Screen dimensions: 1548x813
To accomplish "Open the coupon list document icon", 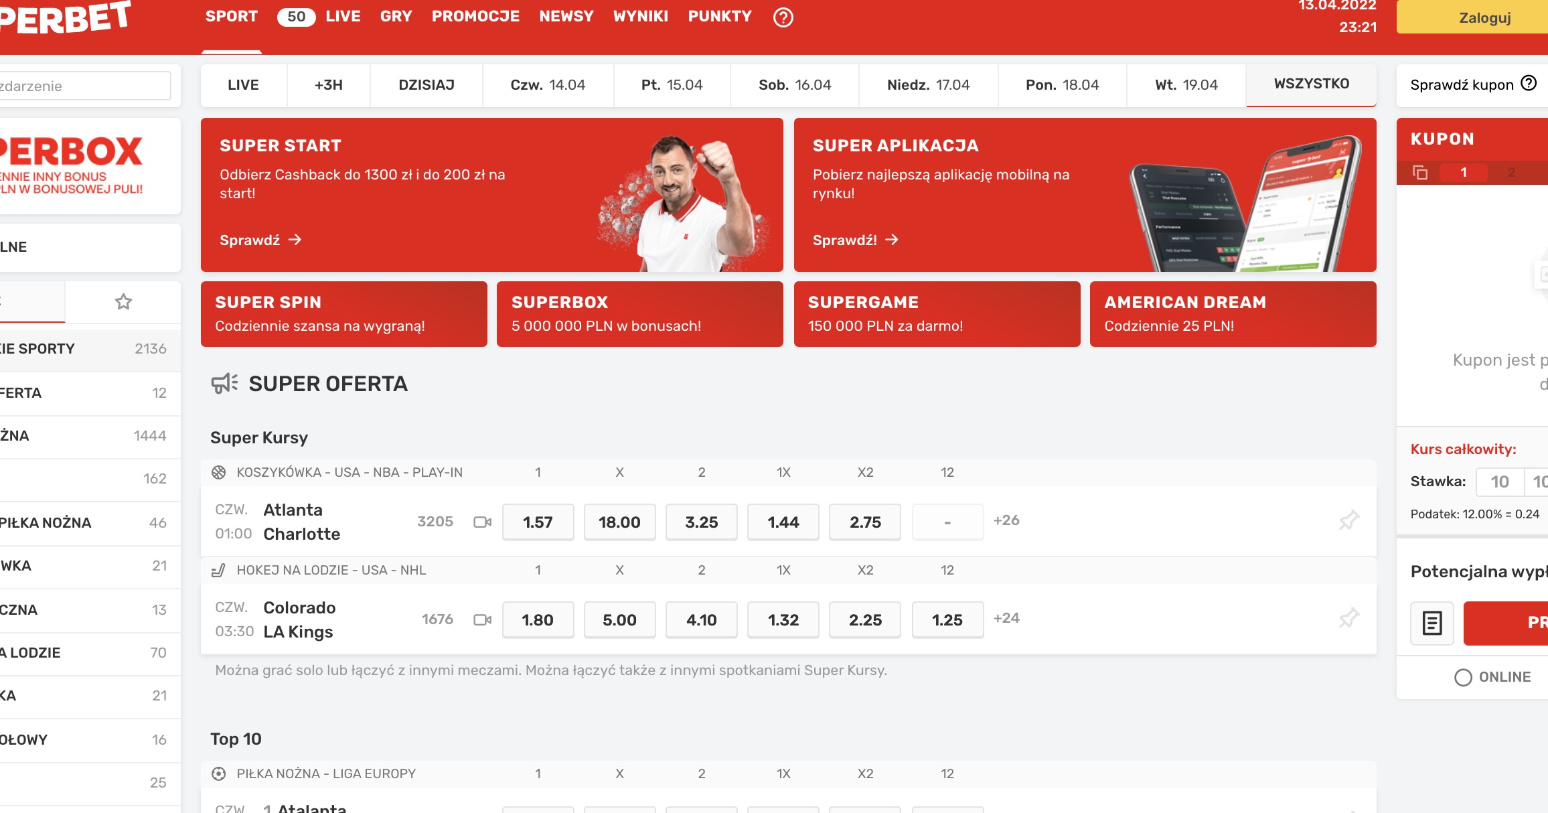I will [x=1432, y=623].
